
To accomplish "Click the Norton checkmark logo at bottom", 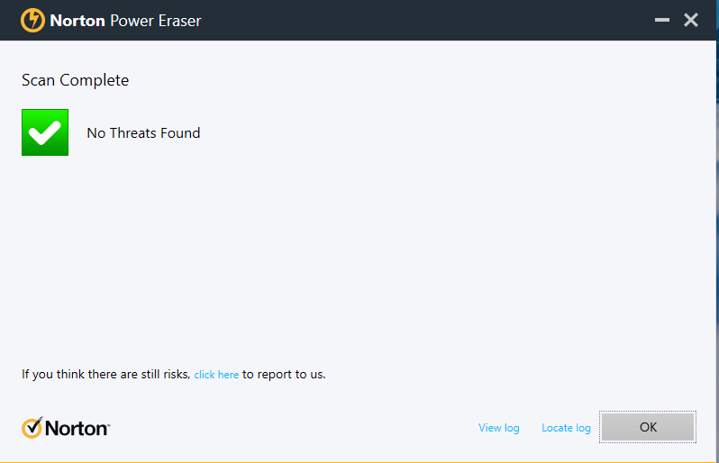I will (x=66, y=428).
